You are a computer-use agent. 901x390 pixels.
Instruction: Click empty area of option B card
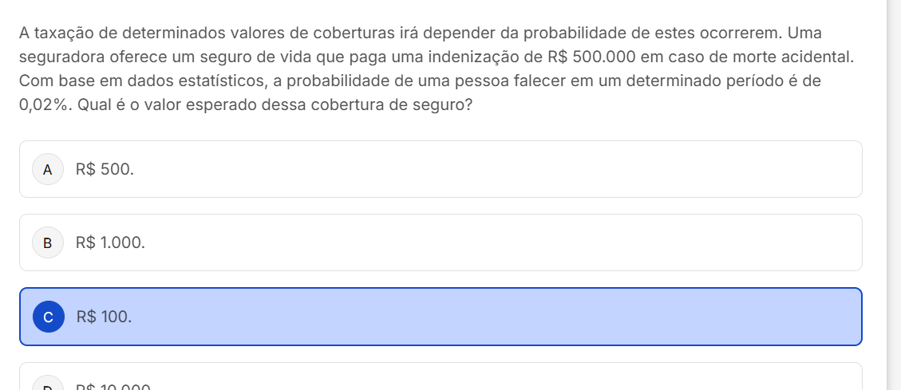click(x=479, y=242)
